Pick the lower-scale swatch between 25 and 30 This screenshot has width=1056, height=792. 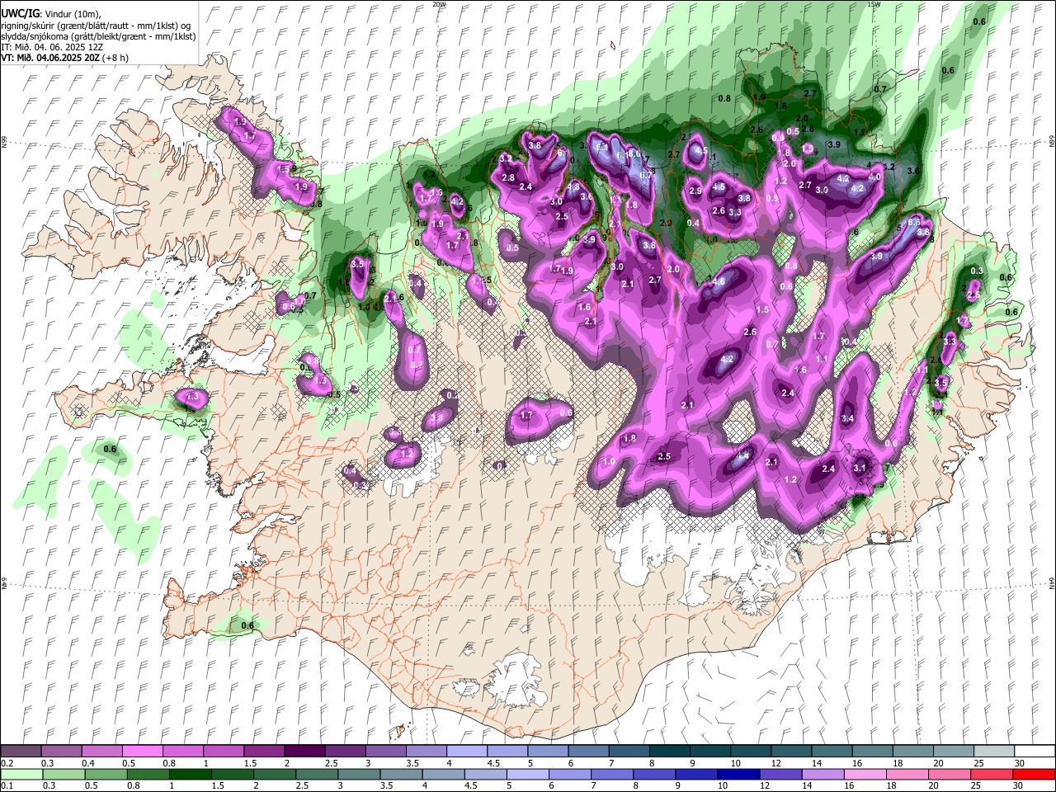click(x=992, y=774)
